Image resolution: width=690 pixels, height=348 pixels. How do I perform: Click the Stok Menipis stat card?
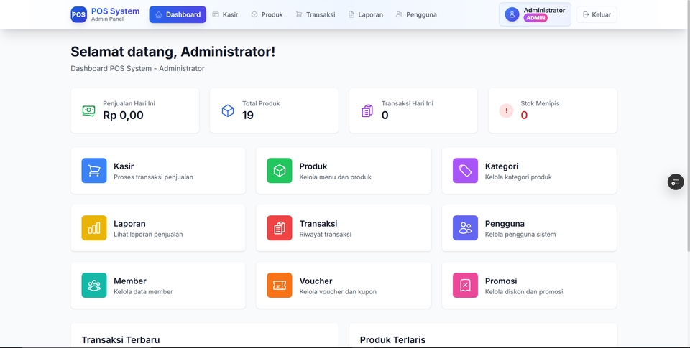pyautogui.click(x=552, y=110)
